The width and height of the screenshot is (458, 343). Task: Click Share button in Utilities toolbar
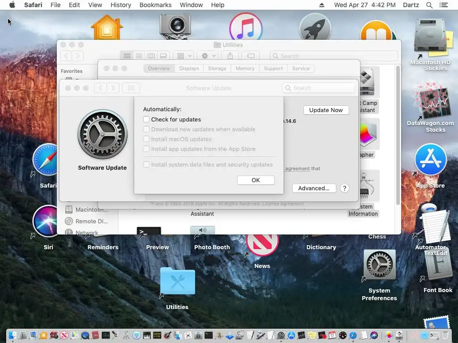(230, 56)
